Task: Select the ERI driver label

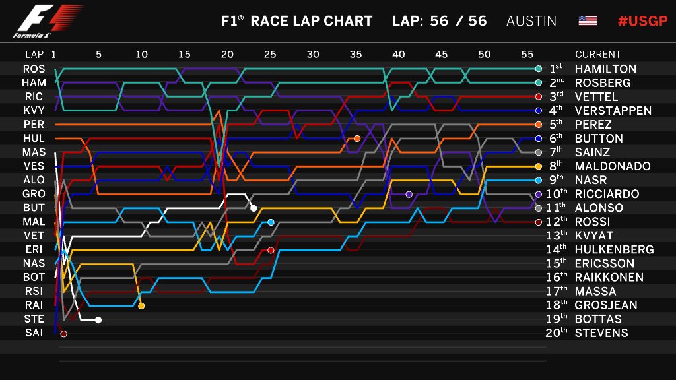Action: 34,249
